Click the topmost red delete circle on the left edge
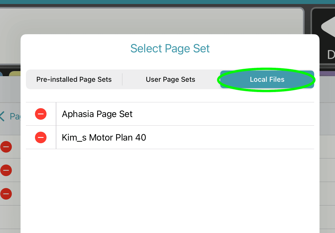Viewport: 335px width, 233px height. click(x=6, y=147)
